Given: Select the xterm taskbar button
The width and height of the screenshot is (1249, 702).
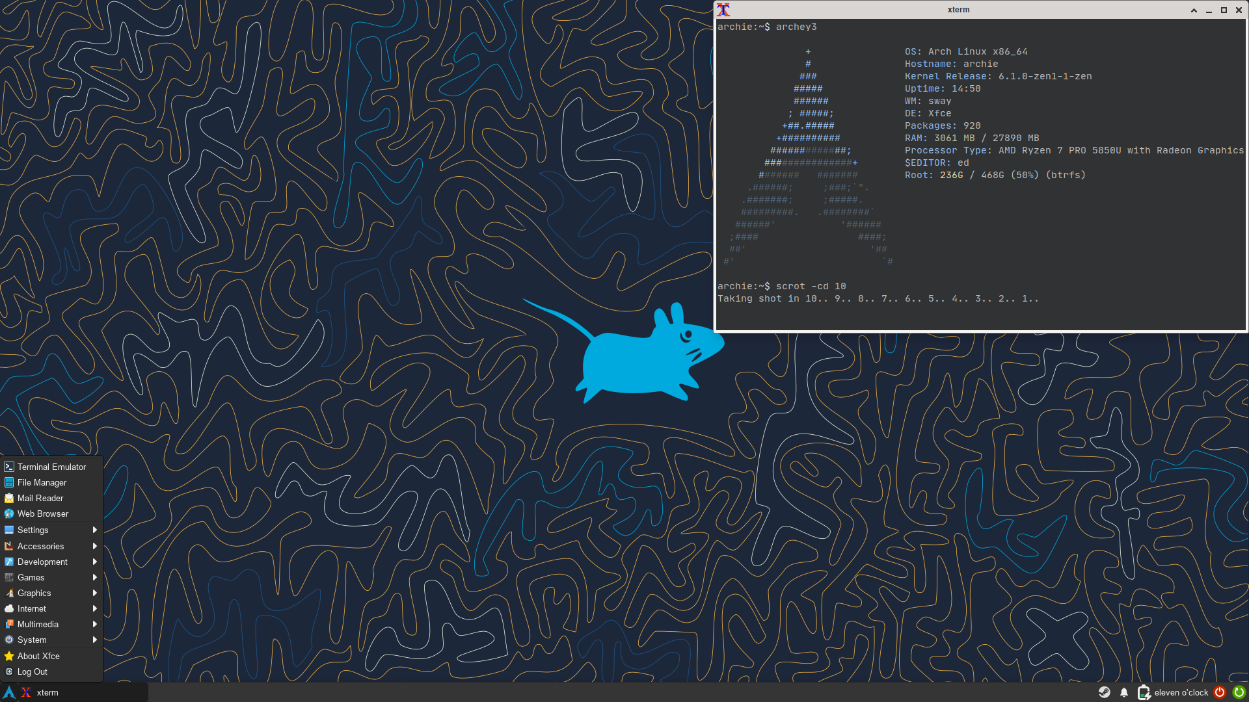Looking at the screenshot, I should 83,692.
